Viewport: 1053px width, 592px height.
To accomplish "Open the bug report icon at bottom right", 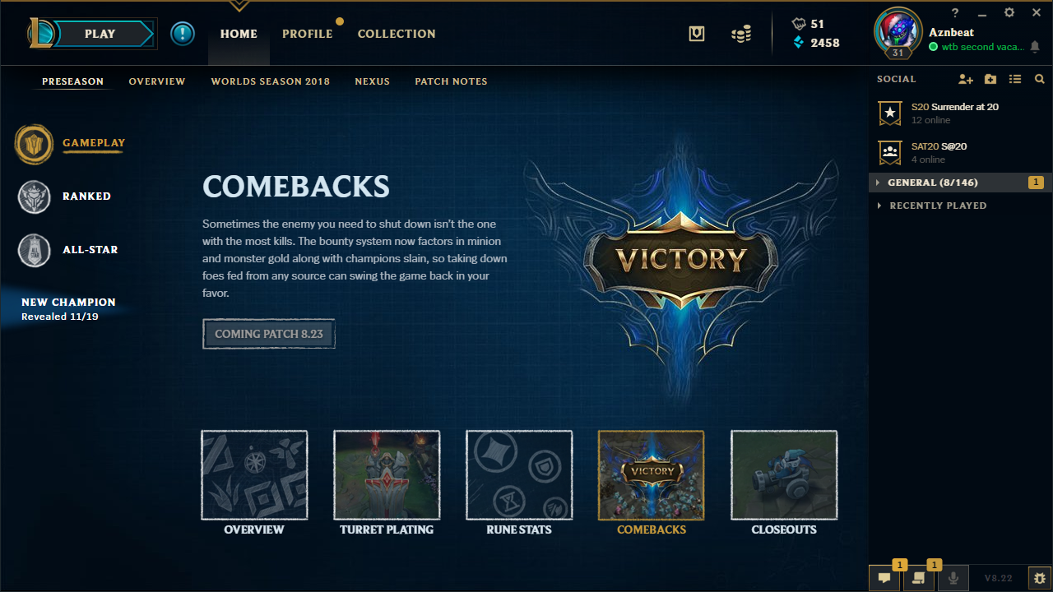I will click(x=1040, y=578).
